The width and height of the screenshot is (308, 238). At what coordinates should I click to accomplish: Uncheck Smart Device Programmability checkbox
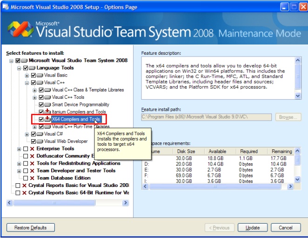point(41,104)
